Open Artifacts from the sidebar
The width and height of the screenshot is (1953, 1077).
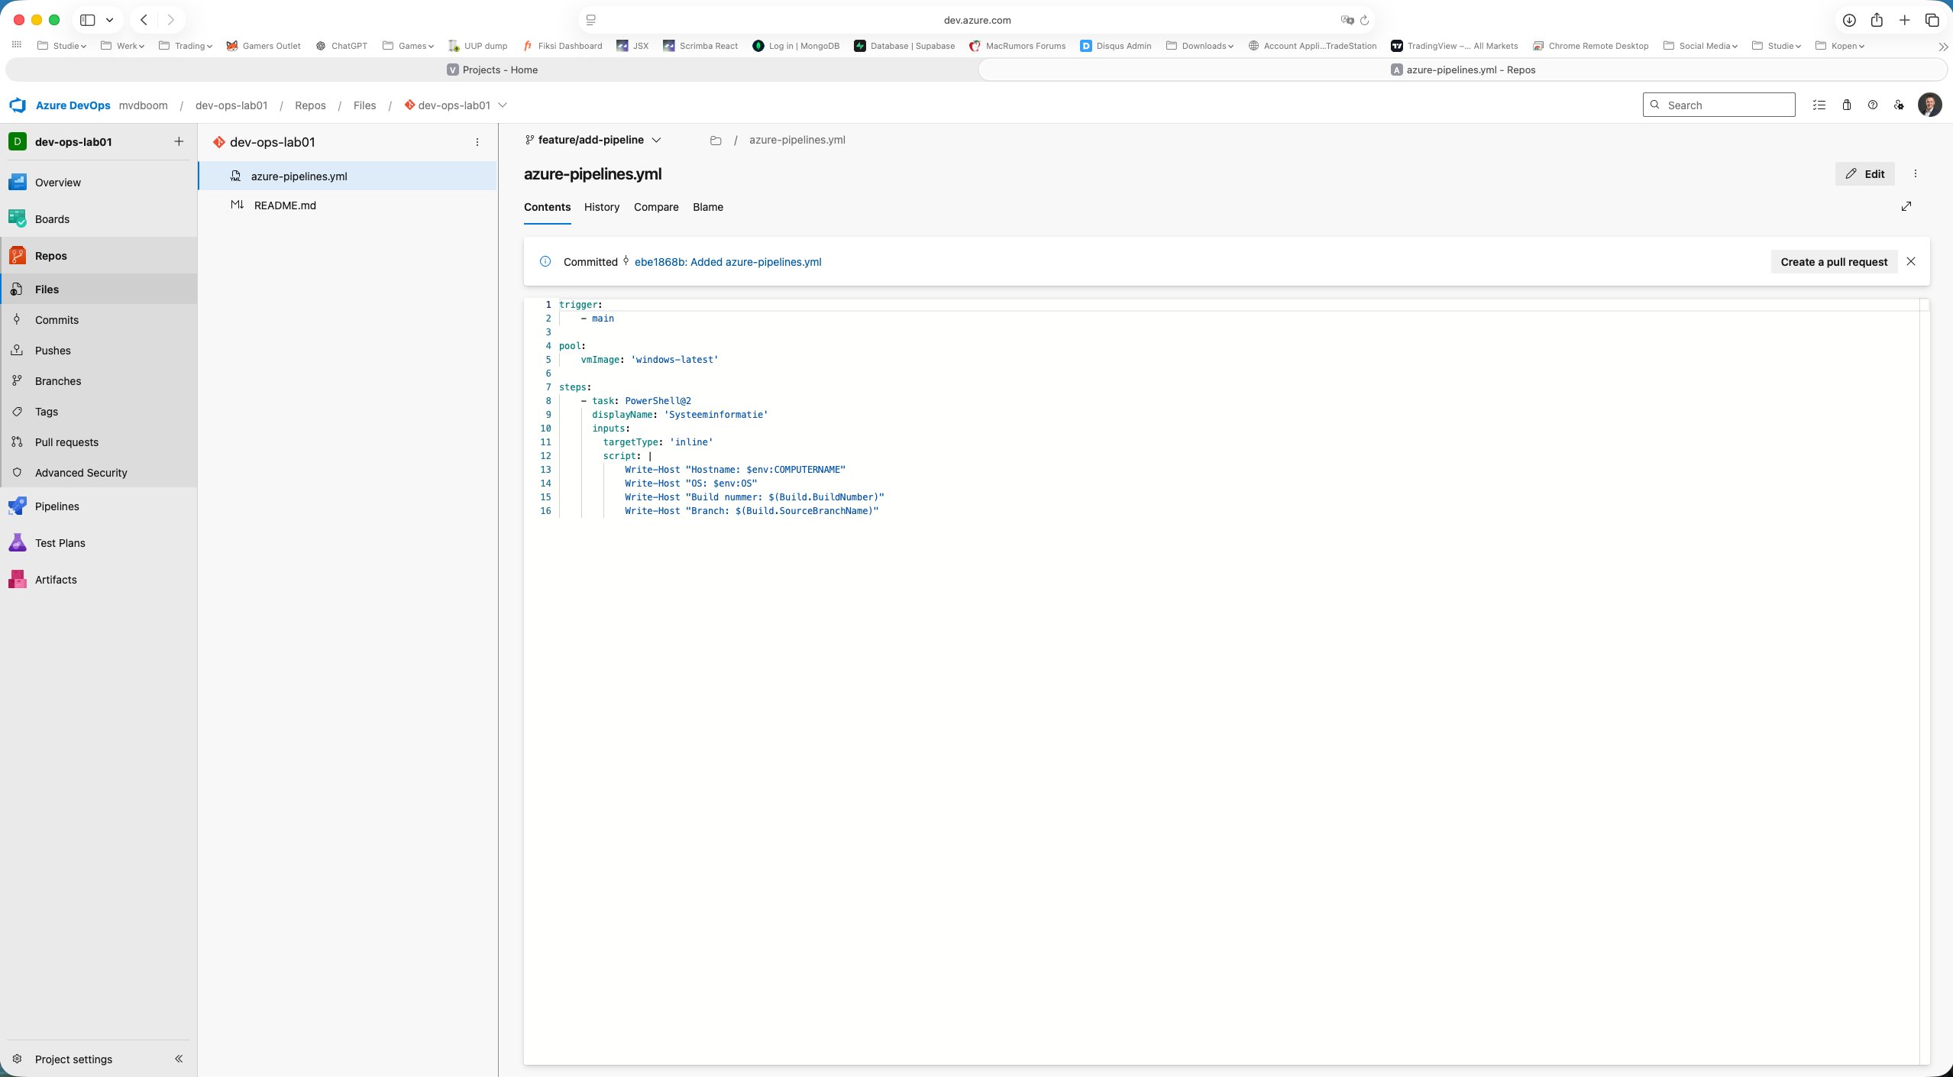[x=56, y=579]
